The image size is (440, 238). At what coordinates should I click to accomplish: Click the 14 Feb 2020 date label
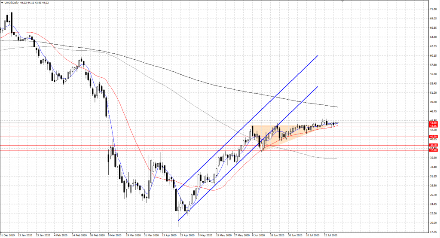(x=79, y=235)
